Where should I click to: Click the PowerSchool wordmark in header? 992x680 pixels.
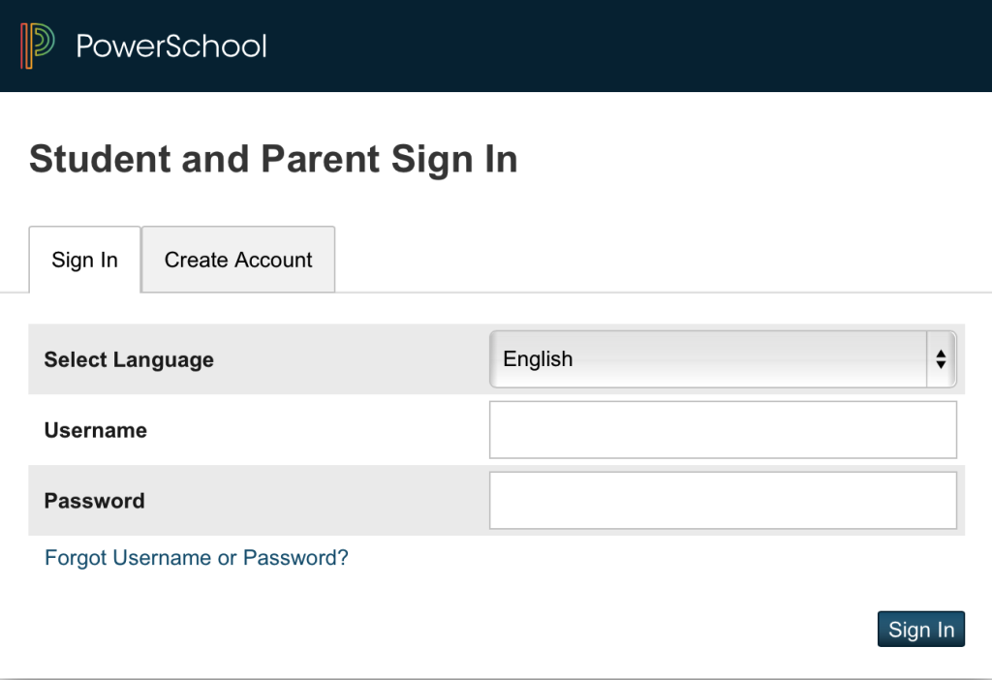(171, 46)
